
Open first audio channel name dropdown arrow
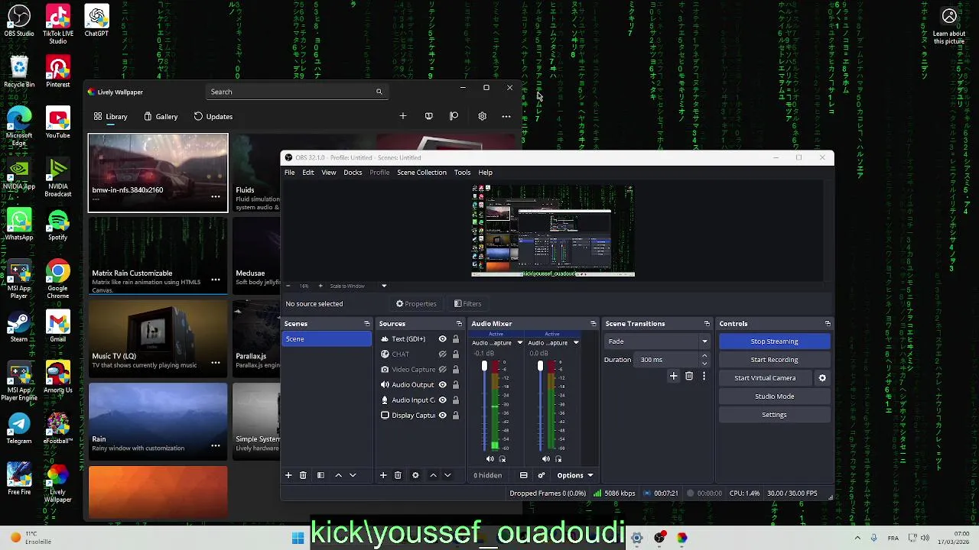(x=520, y=343)
